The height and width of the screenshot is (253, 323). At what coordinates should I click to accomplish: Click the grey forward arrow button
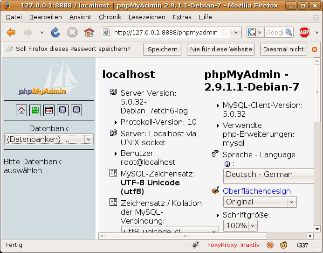[x=28, y=32]
